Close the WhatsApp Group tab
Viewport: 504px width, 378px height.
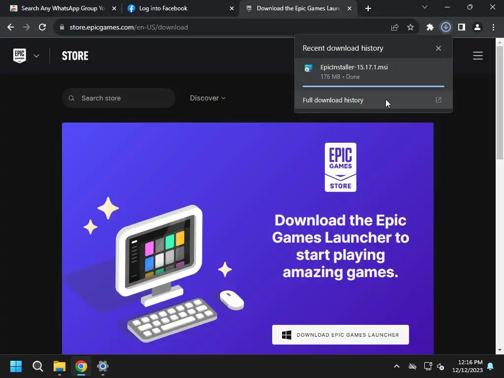click(x=114, y=8)
